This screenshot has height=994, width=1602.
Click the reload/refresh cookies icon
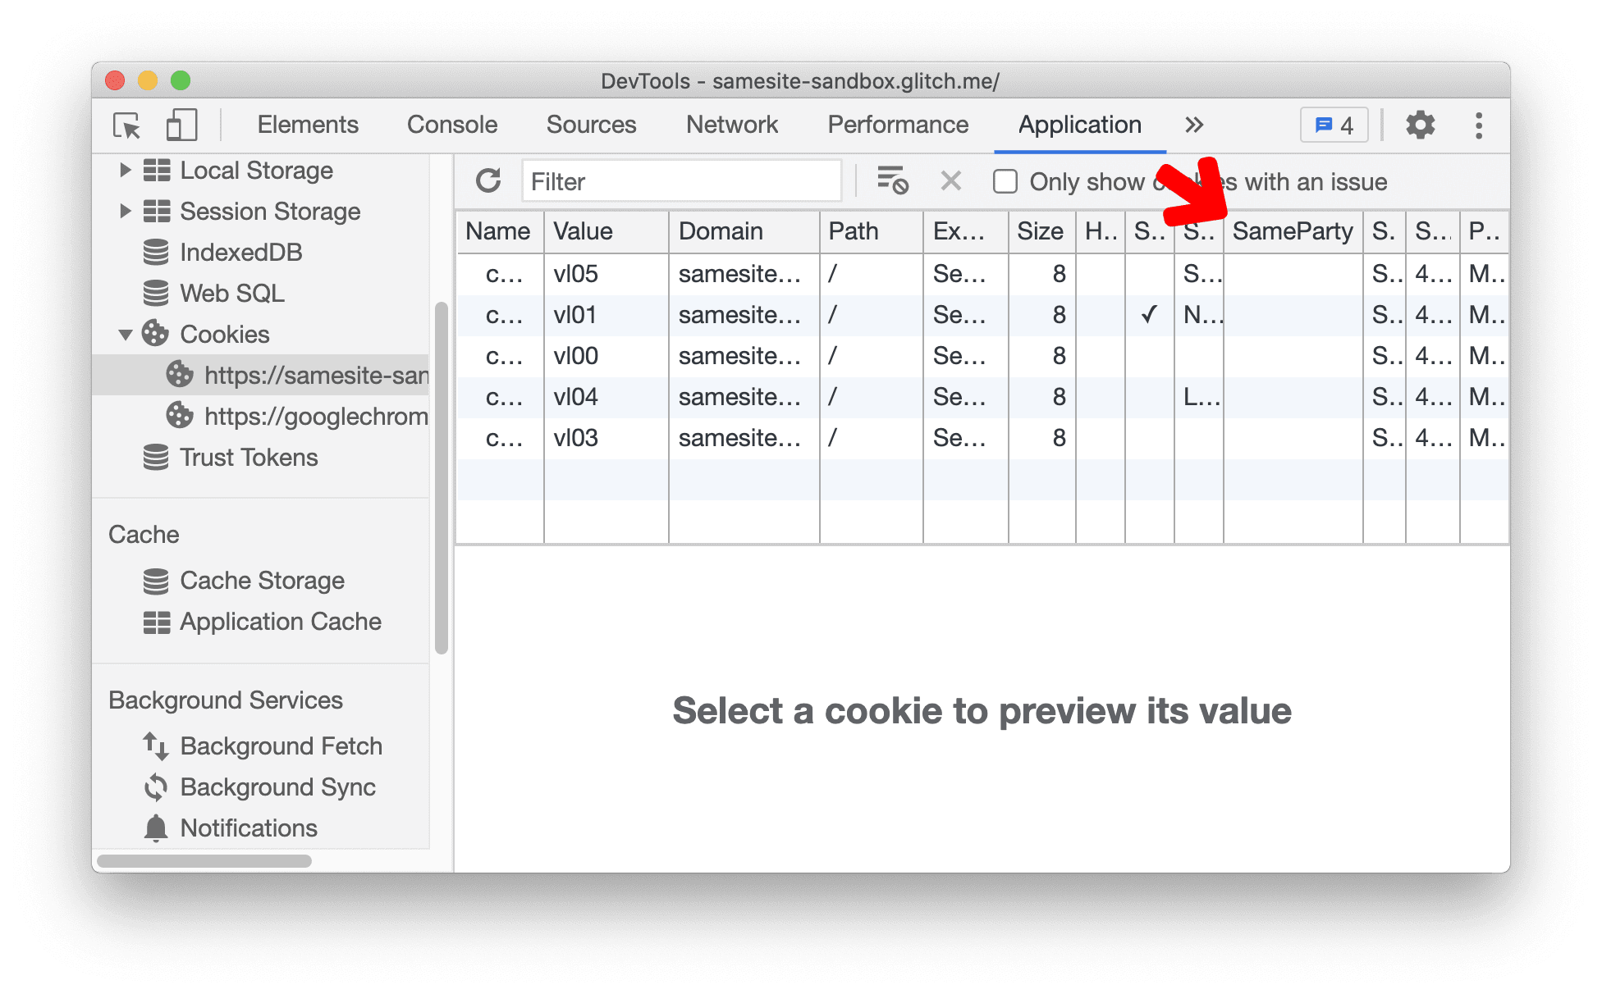point(486,181)
